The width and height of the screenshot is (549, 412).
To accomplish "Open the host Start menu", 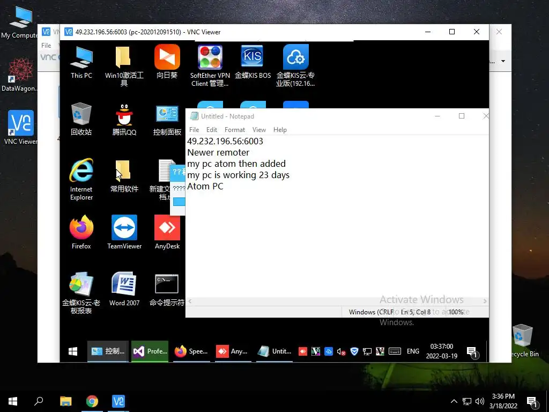I will (x=13, y=401).
